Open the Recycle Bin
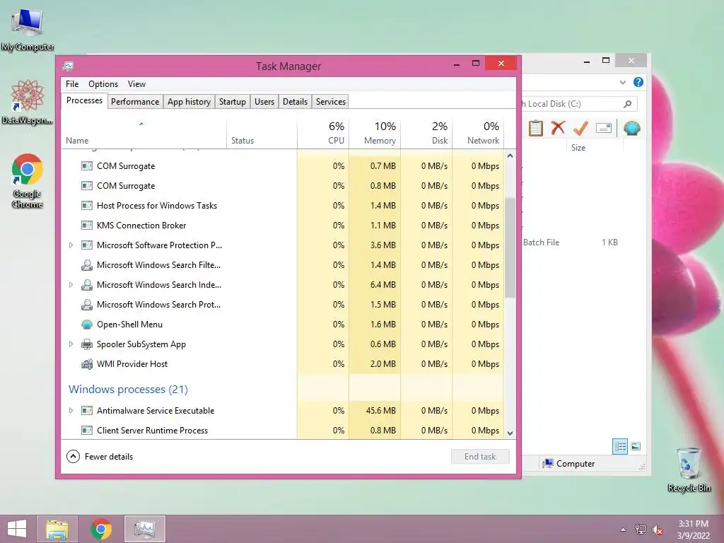Image resolution: width=724 pixels, height=543 pixels. tap(689, 469)
